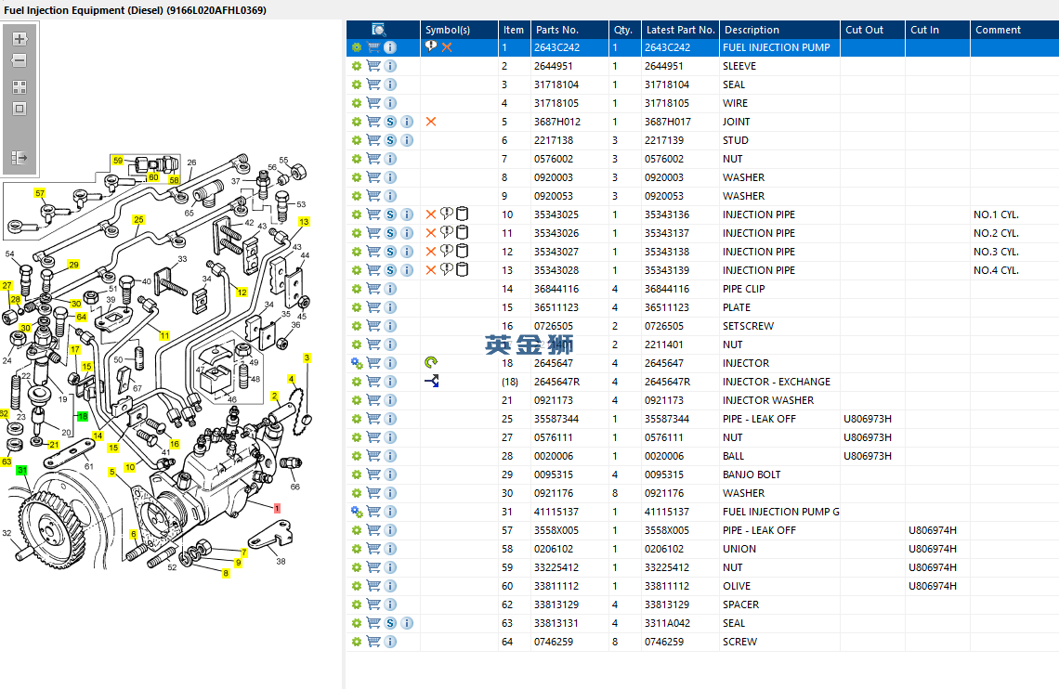Click the Comment column header

tap(1014, 30)
